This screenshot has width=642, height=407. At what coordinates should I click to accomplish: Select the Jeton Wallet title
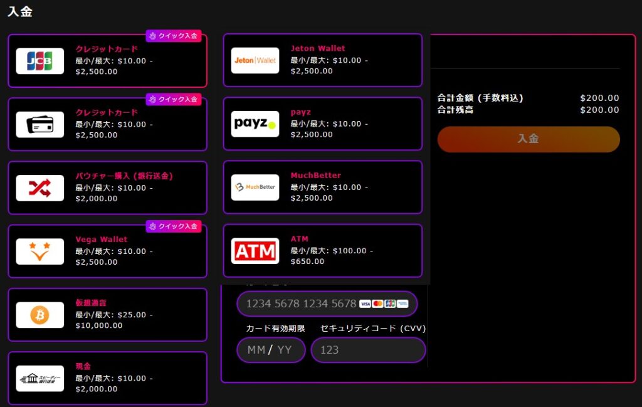318,48
